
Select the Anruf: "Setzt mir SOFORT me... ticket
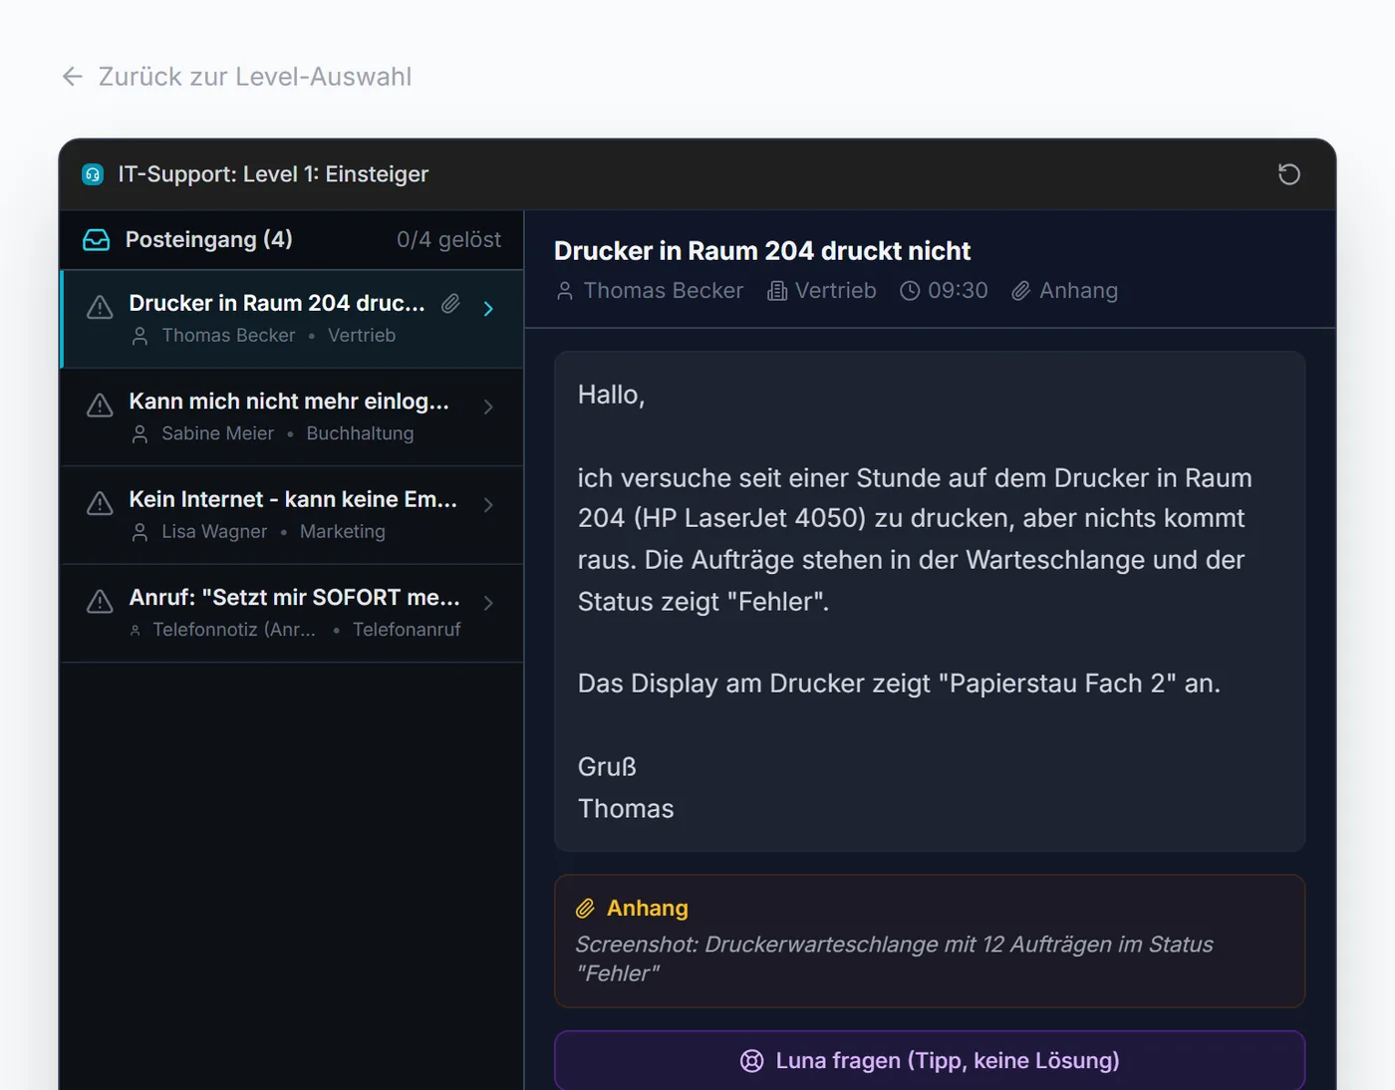(x=292, y=614)
